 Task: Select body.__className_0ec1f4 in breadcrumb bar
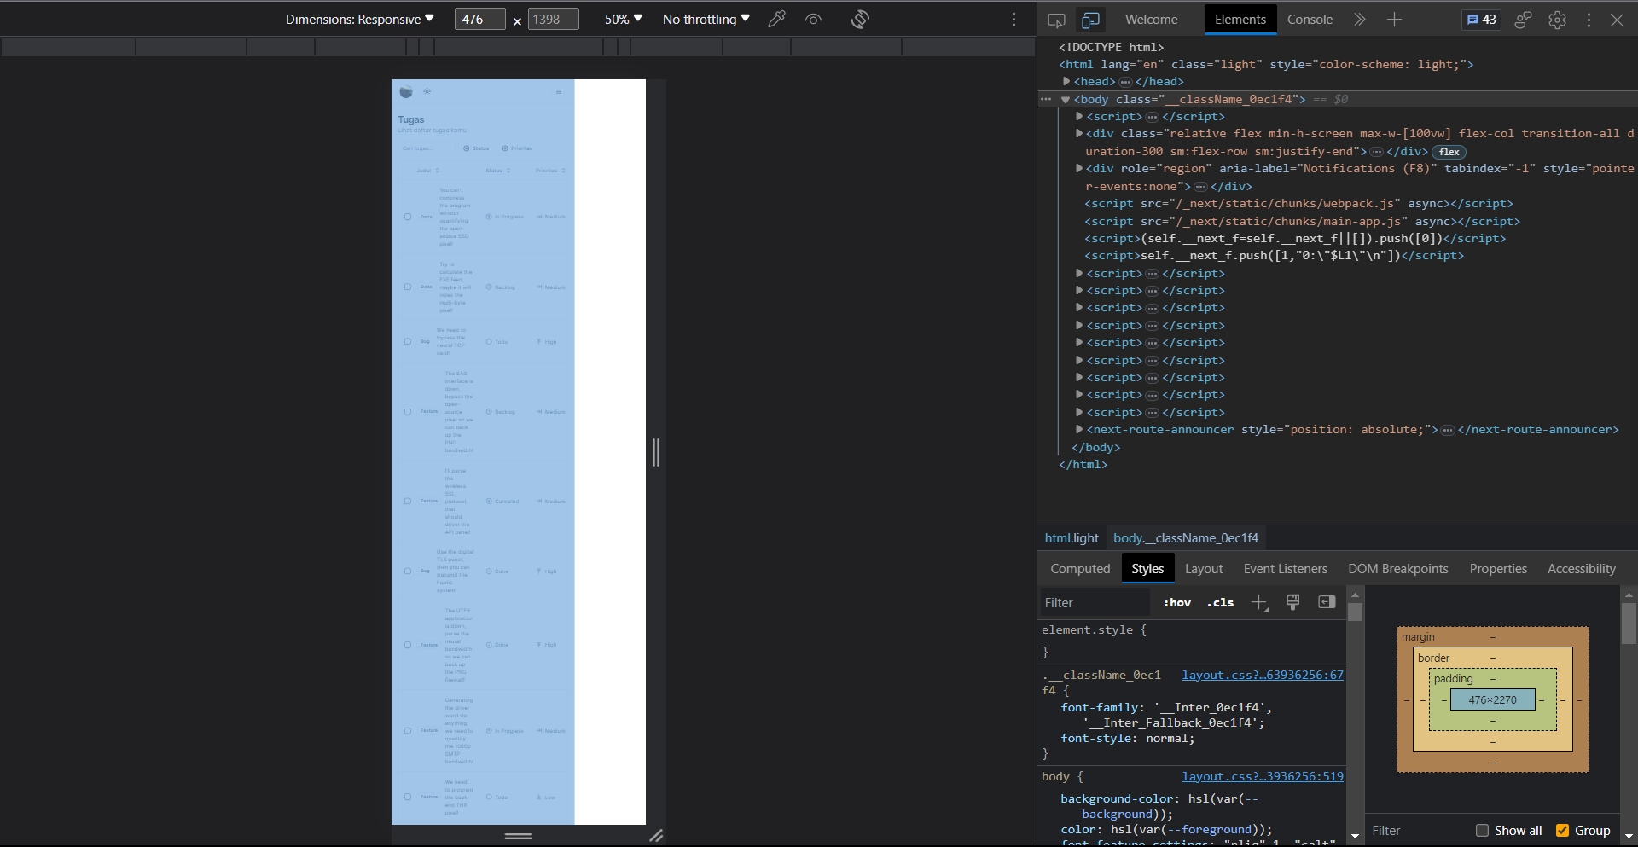1186,537
